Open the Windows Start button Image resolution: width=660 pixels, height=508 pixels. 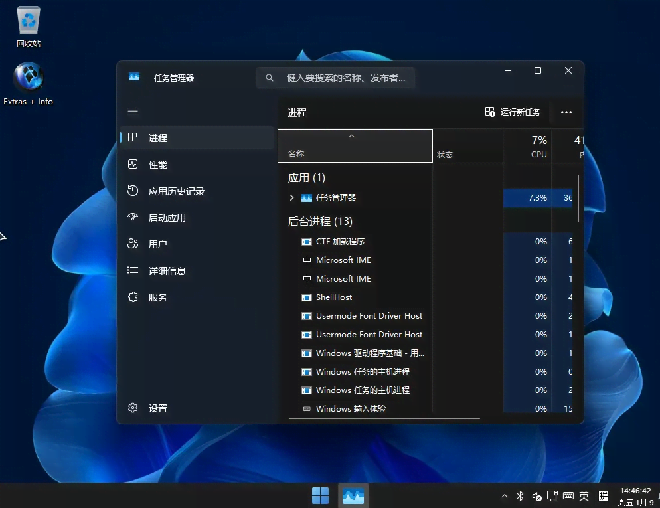point(320,495)
